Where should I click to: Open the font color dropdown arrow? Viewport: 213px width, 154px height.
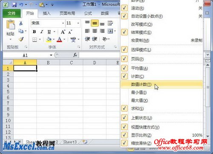click(x=64, y=40)
